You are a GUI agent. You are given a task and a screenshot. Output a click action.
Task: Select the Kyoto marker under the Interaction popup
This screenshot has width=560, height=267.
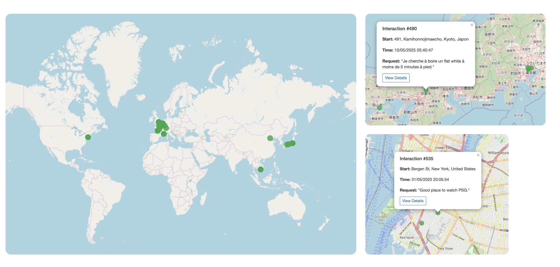click(x=426, y=90)
